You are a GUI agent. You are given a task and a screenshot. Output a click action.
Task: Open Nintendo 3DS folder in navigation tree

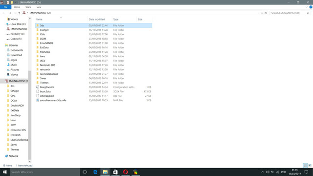pyautogui.click(x=17, y=130)
